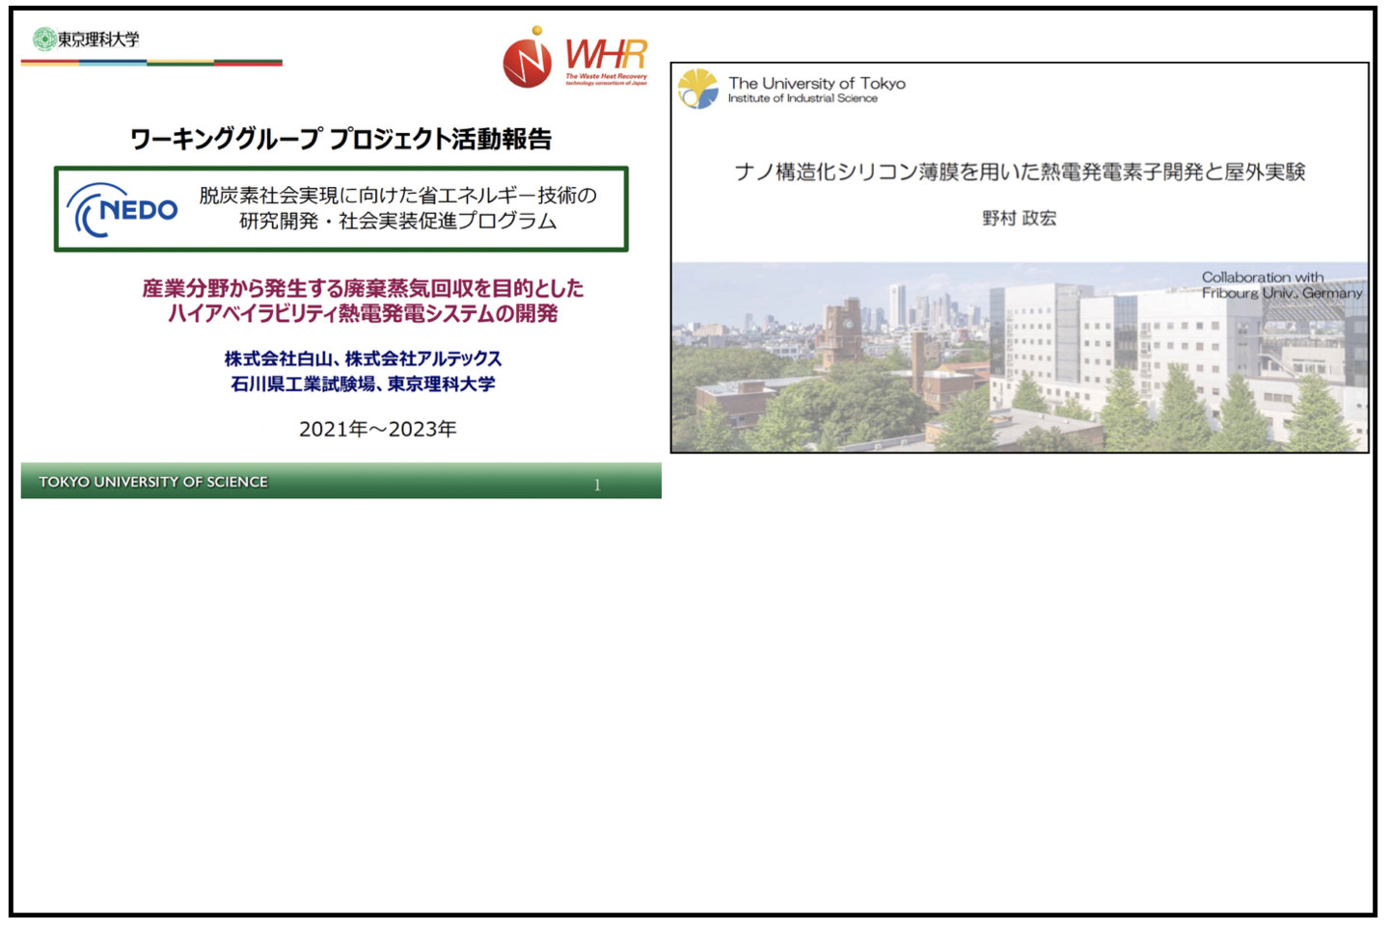1389x928 pixels.
Task: Click the author name 野村 政宏
Action: 1019,218
